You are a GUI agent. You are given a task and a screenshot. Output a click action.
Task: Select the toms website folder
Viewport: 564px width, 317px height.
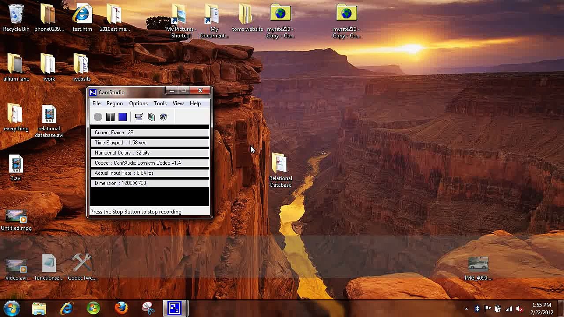coord(247,18)
